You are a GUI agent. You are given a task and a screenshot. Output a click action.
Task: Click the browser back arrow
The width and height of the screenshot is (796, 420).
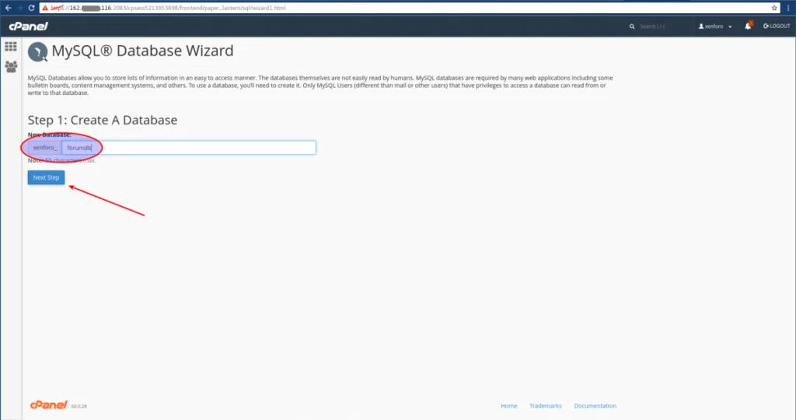[8, 8]
